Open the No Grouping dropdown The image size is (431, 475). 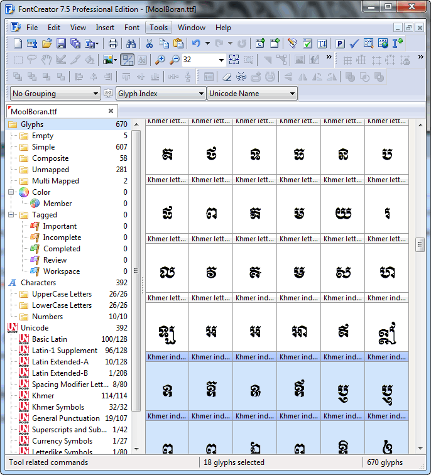pos(55,94)
